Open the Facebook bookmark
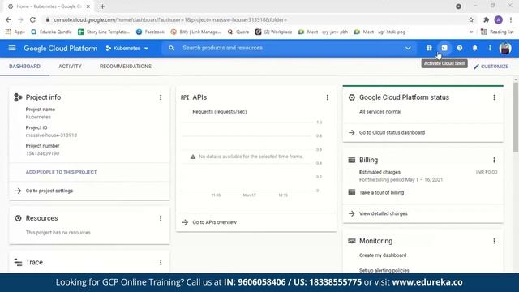The image size is (519, 292). click(x=150, y=32)
